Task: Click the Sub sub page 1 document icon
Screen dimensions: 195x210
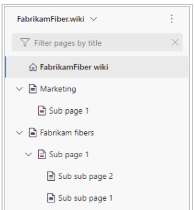Action: (51, 198)
